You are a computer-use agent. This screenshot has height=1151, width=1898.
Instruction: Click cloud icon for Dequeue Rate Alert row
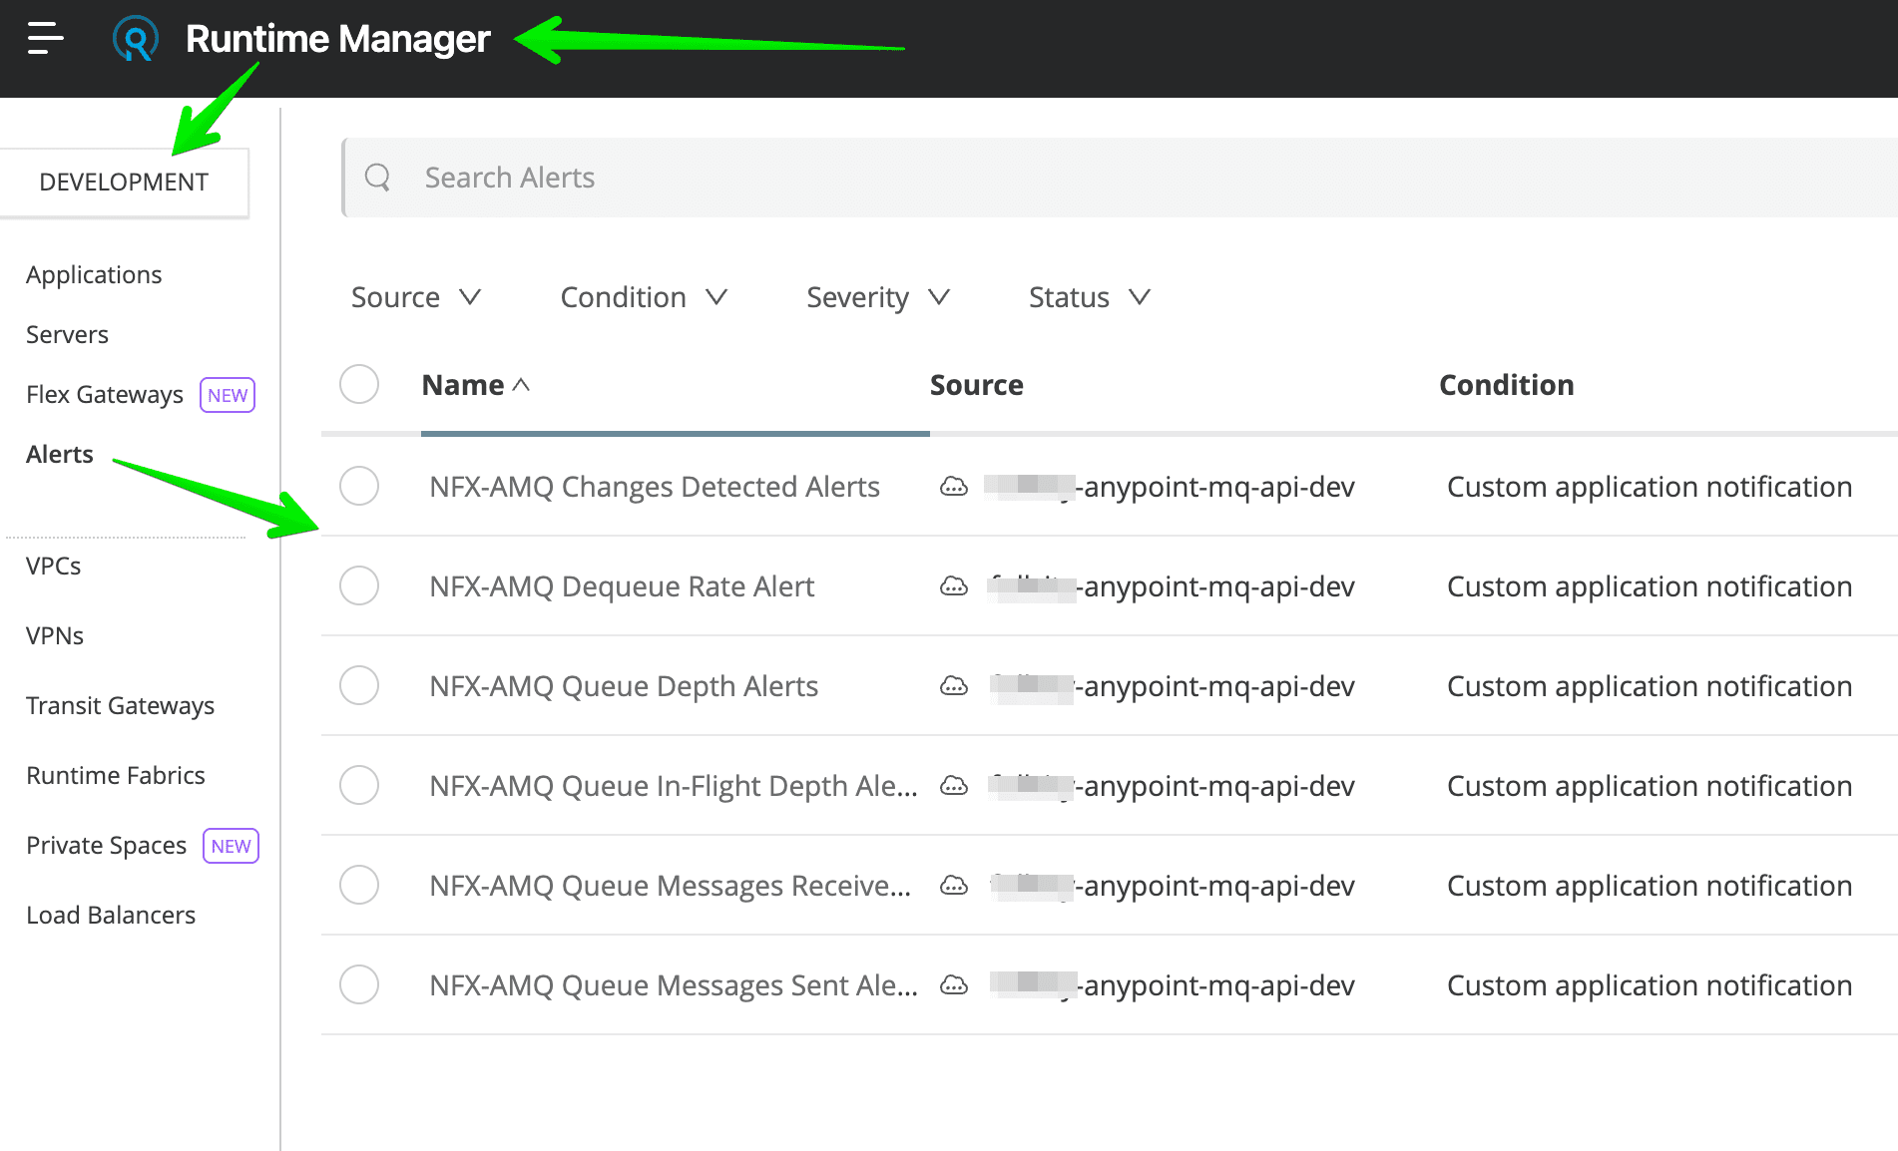point(954,586)
